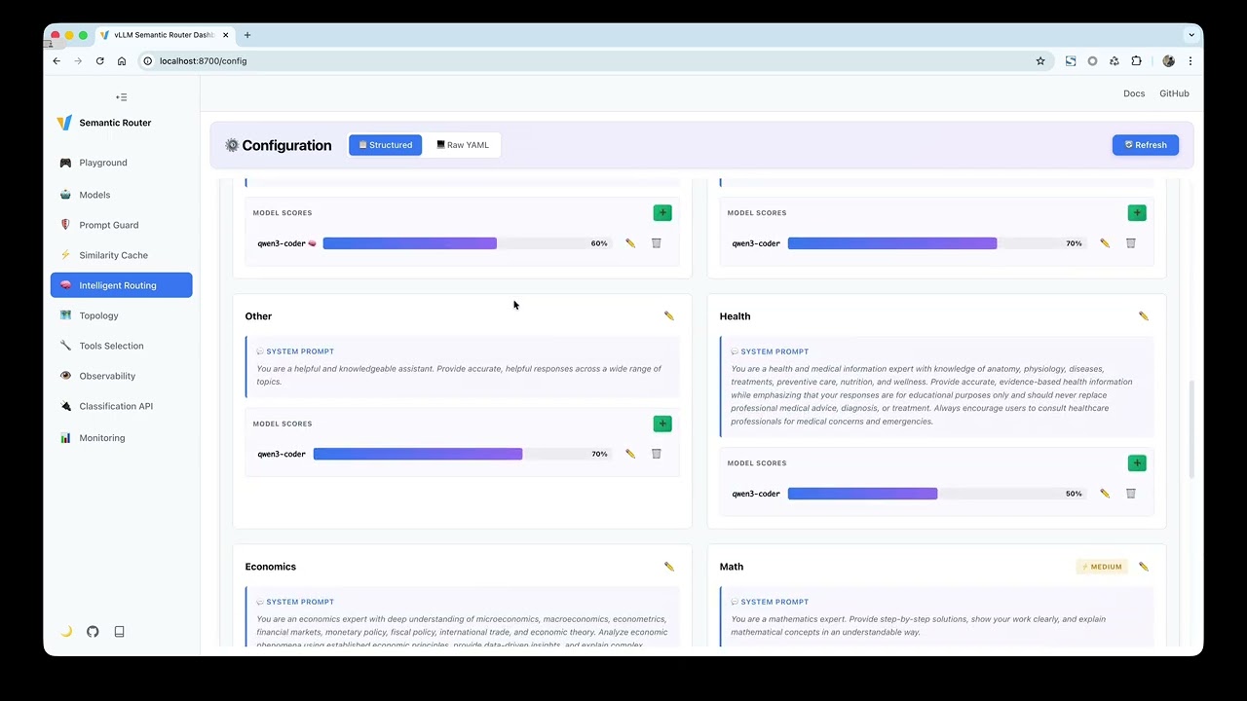1247x701 pixels.
Task: Open Chrome tab list dropdown arrow
Action: click(1190, 35)
